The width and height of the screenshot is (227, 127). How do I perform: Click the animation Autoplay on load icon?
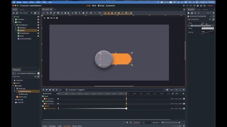coord(167,90)
